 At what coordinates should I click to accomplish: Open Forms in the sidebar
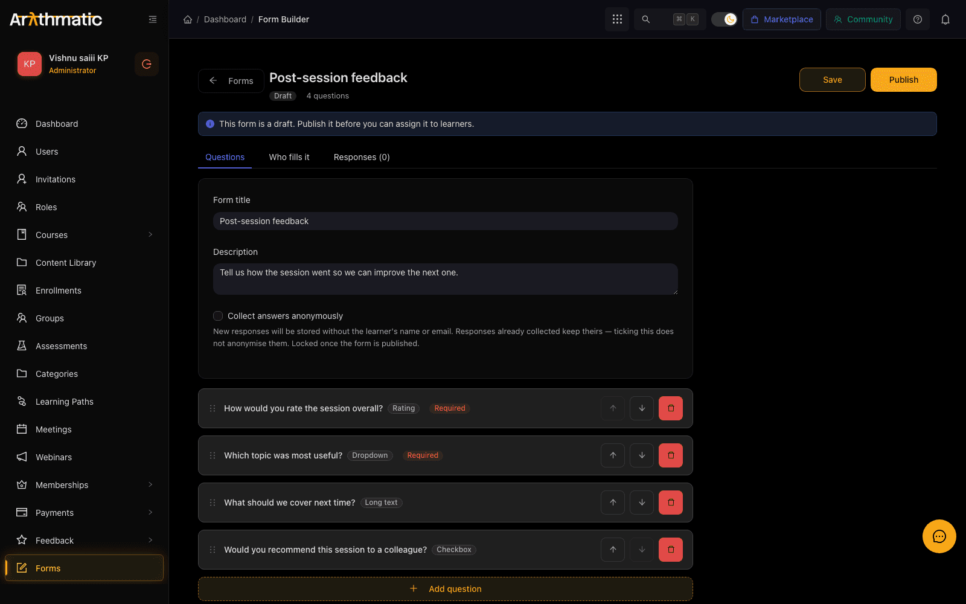85,568
